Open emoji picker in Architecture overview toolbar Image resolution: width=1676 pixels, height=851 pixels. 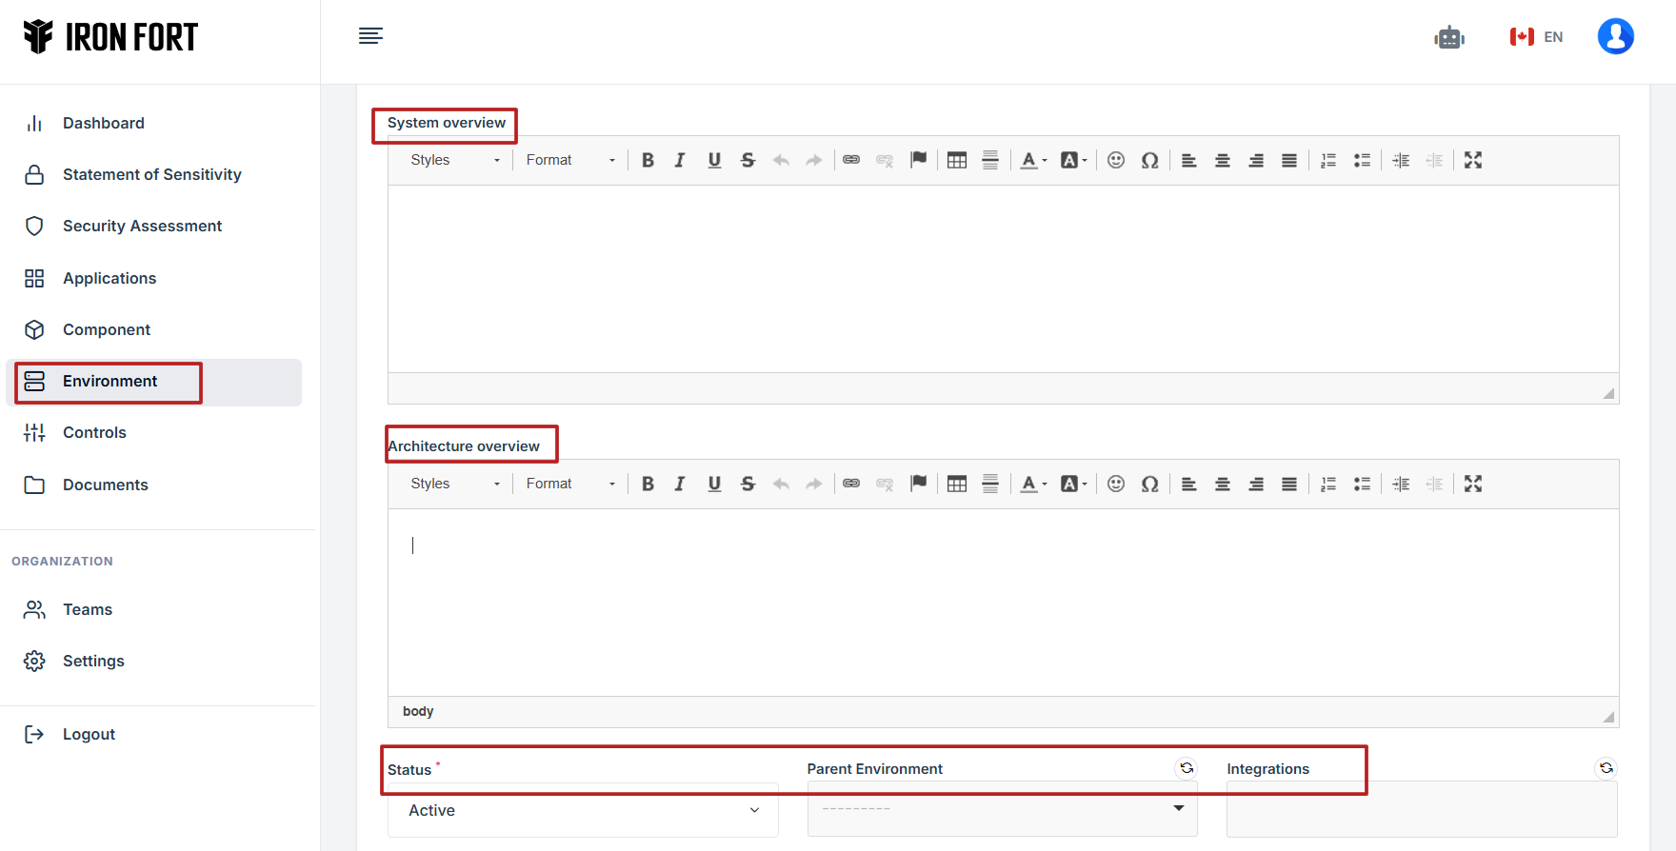1116,484
